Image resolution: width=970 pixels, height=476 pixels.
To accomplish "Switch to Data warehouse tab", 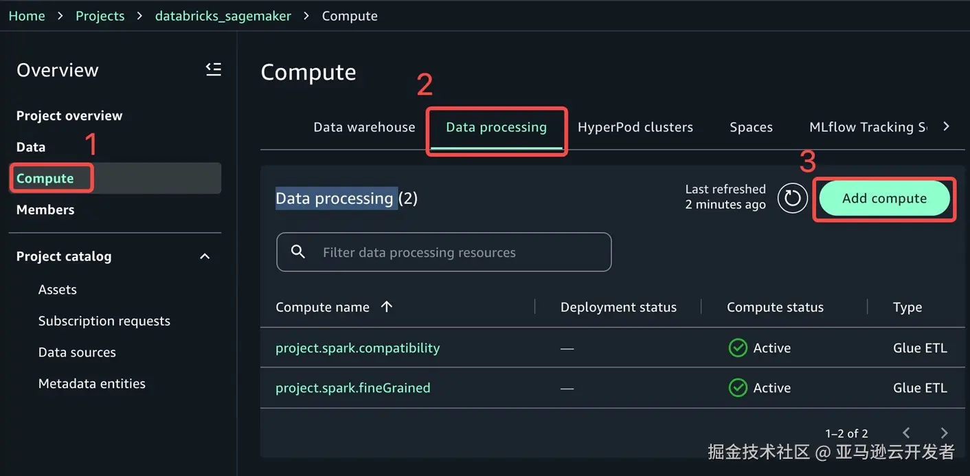I will click(364, 127).
